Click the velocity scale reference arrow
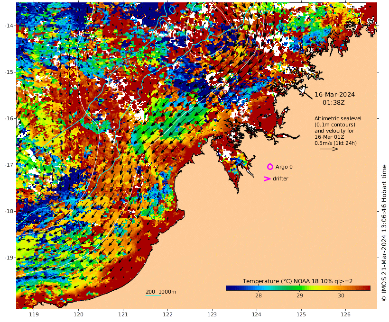The image size is (389, 322). point(329,149)
